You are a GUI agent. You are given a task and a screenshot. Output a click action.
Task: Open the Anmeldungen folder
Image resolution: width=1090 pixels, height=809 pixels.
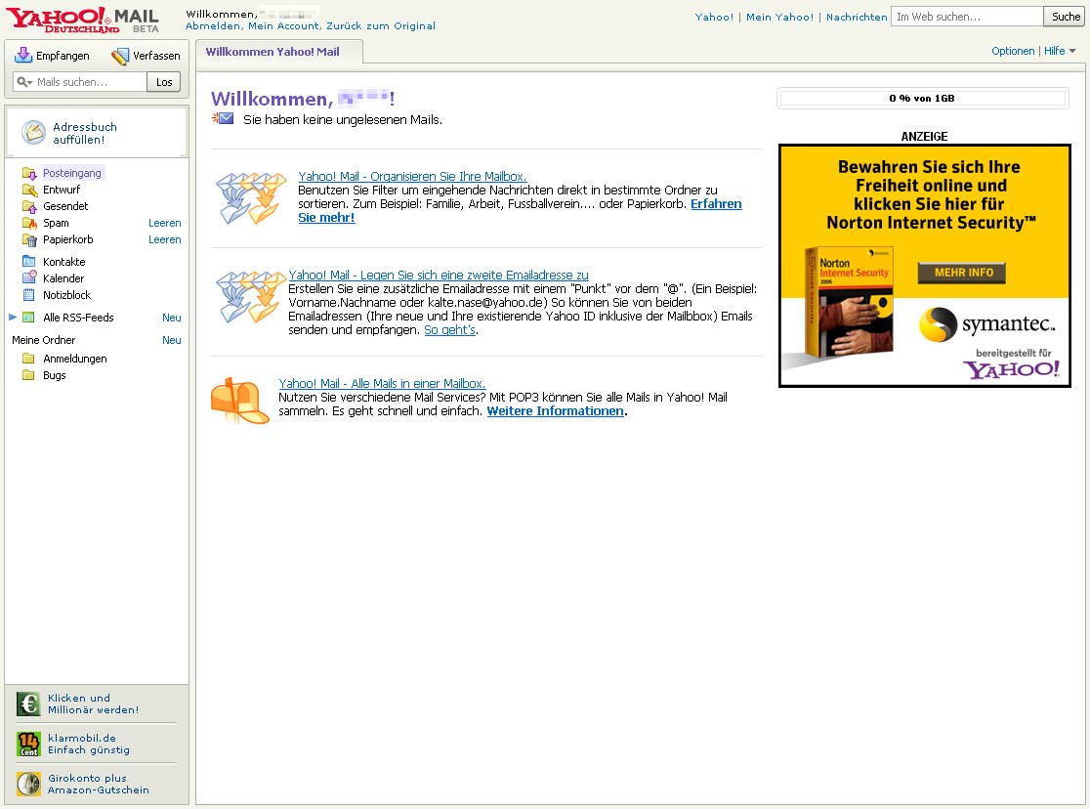pyautogui.click(x=75, y=359)
